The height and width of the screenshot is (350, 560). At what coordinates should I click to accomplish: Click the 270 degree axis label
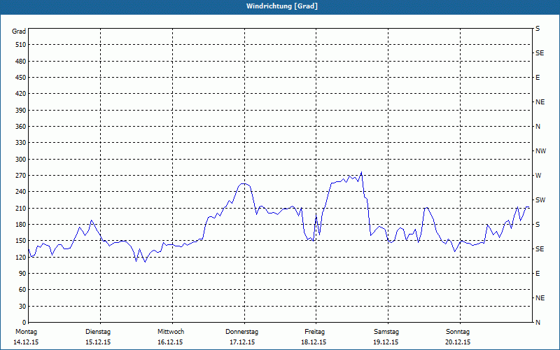[20, 176]
